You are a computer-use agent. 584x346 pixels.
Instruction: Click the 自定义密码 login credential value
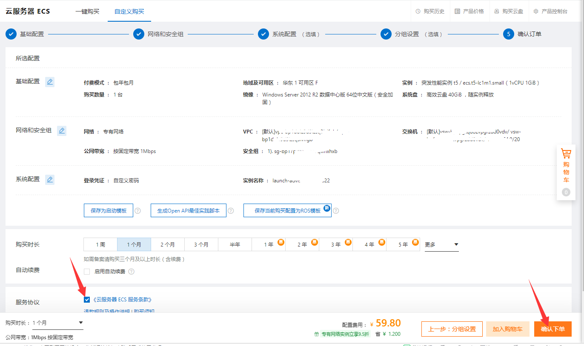(x=126, y=181)
